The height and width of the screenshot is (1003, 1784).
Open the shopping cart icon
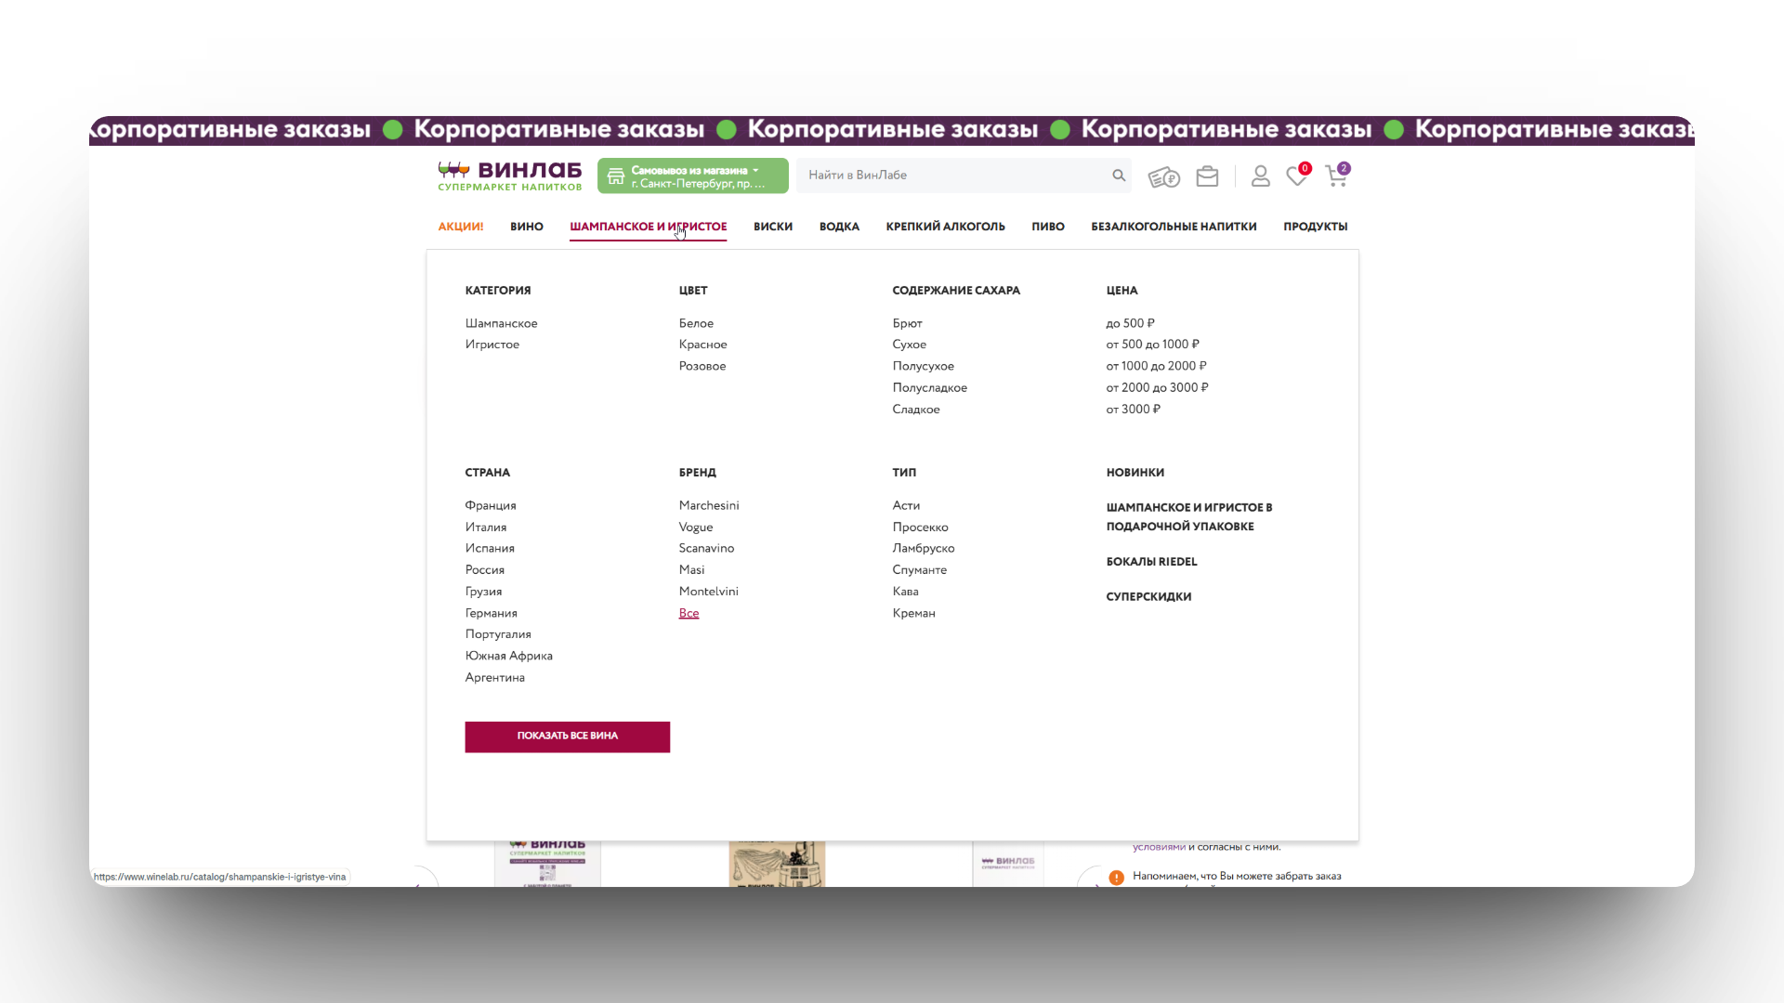1336,176
